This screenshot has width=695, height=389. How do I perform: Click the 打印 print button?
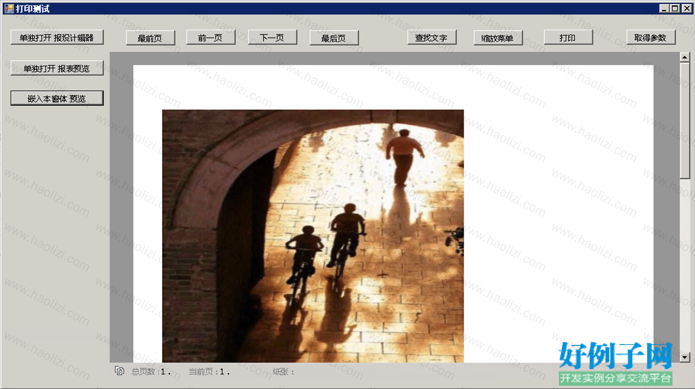point(568,37)
